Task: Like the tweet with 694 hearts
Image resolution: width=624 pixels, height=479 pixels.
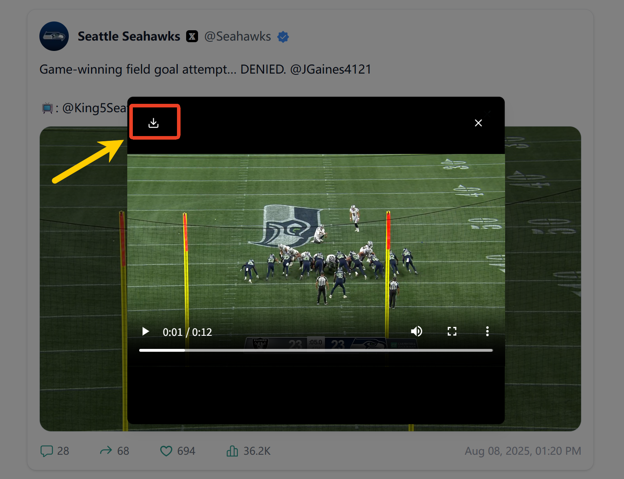Action: tap(166, 451)
